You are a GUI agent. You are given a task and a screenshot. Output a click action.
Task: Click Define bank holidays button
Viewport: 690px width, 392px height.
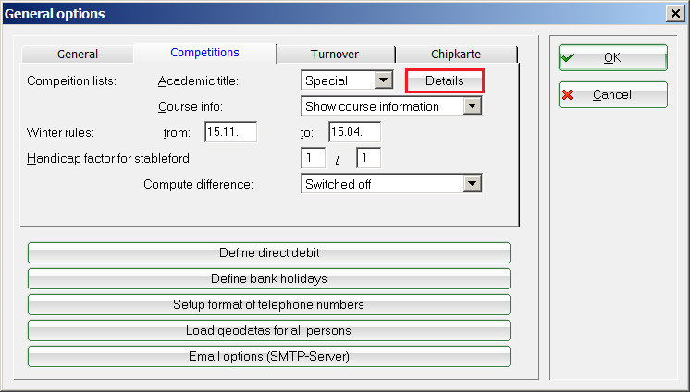point(269,278)
